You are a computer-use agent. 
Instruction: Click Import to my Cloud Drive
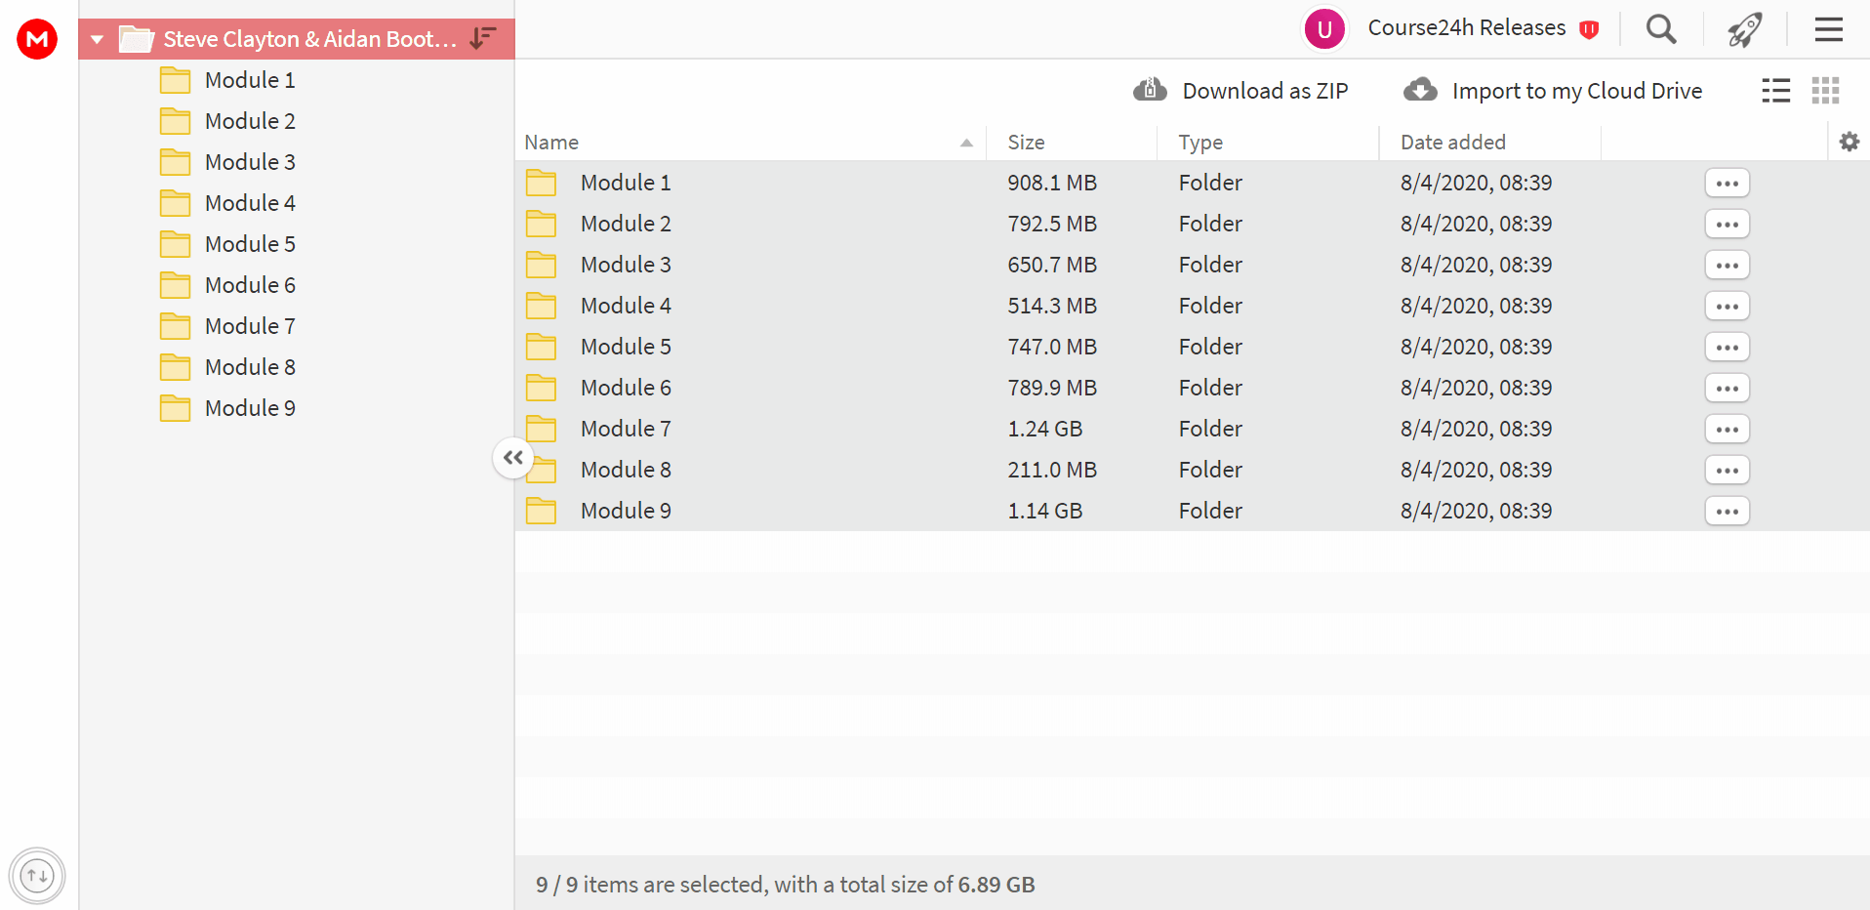click(x=1553, y=91)
